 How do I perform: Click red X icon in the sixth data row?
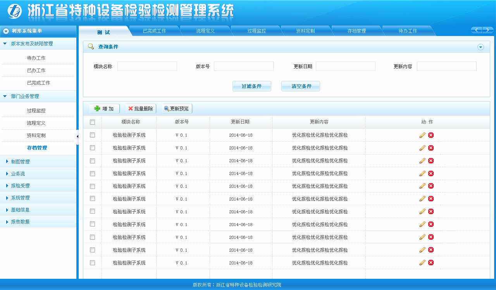[x=431, y=199]
